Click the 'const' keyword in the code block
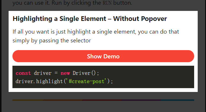The height and width of the screenshot is (112, 206). click(23, 73)
